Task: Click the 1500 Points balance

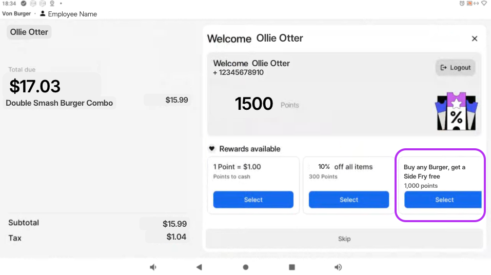Action: tap(254, 104)
